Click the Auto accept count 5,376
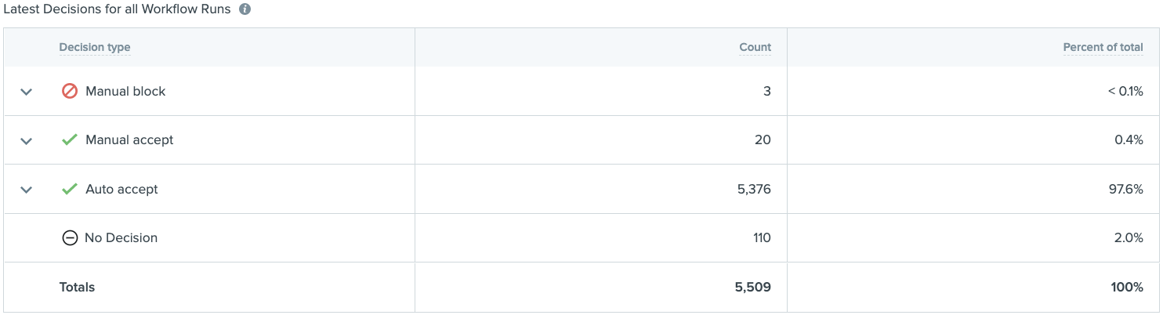Screen dimensions: 1163x315 coord(754,189)
